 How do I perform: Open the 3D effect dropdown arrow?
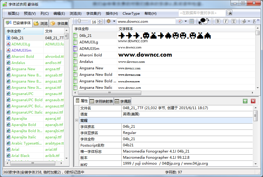click(249, 21)
